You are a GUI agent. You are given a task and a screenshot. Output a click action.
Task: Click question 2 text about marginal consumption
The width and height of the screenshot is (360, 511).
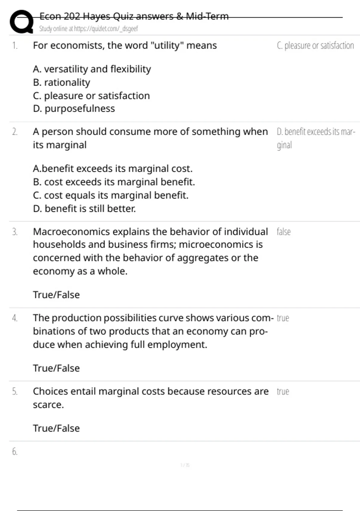pyautogui.click(x=150, y=138)
